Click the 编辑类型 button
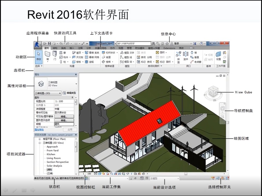The height and width of the screenshot is (196, 262). pos(69,93)
